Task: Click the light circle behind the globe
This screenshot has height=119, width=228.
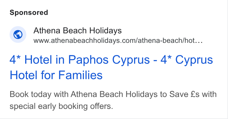Action: pyautogui.click(x=18, y=35)
